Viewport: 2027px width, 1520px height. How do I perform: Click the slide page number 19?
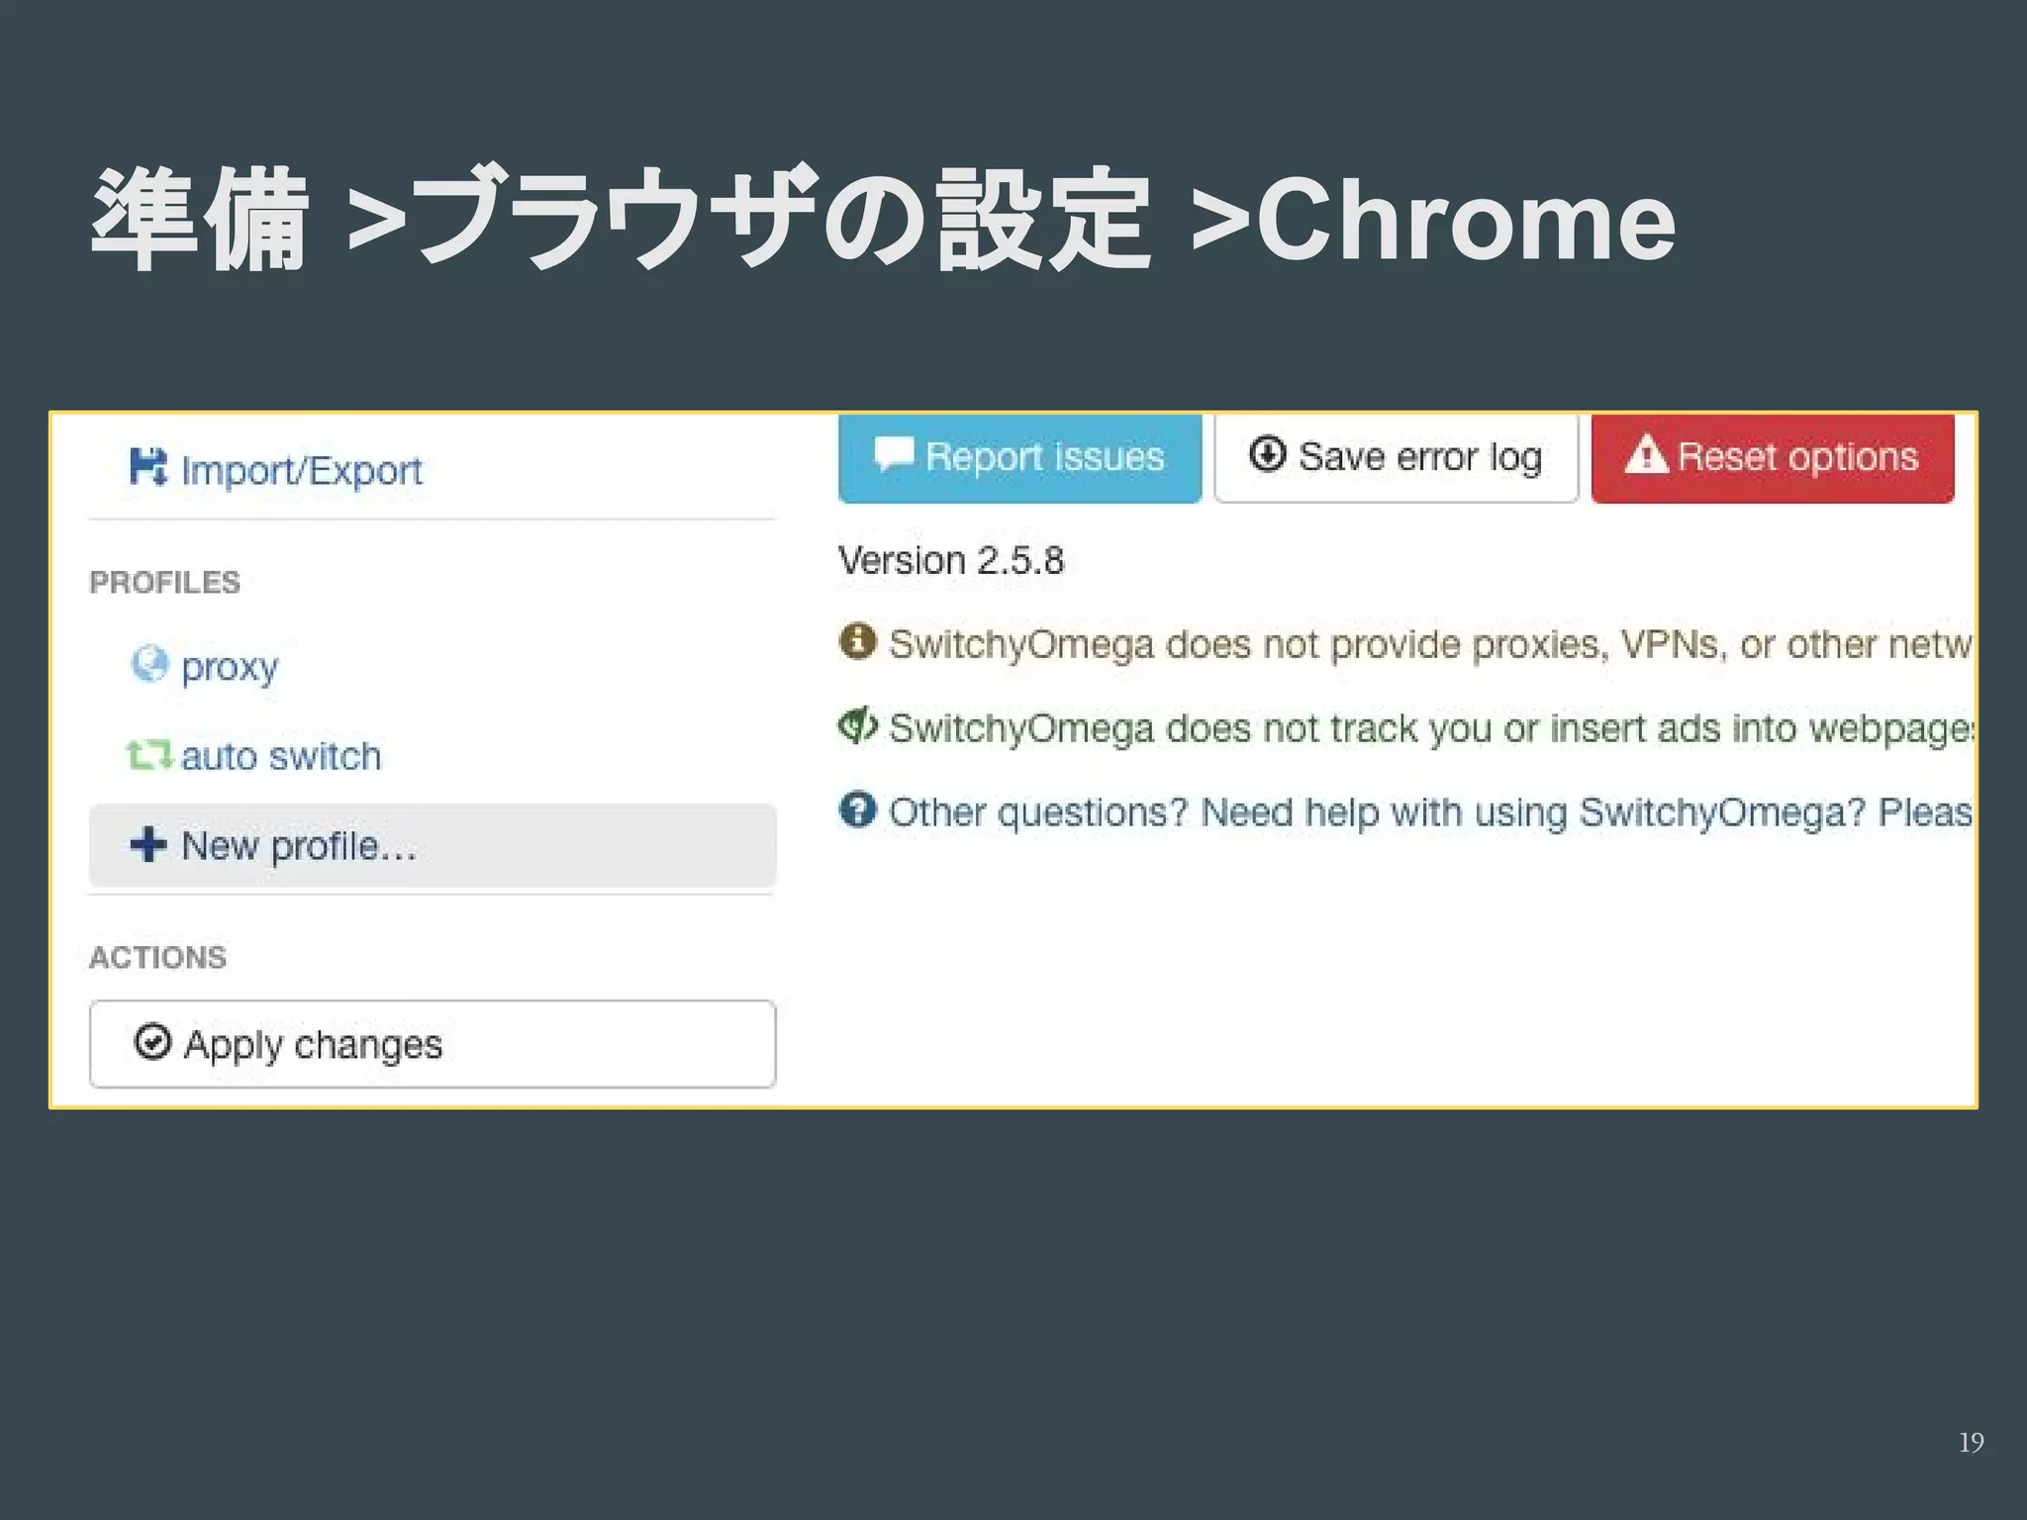point(1971,1442)
